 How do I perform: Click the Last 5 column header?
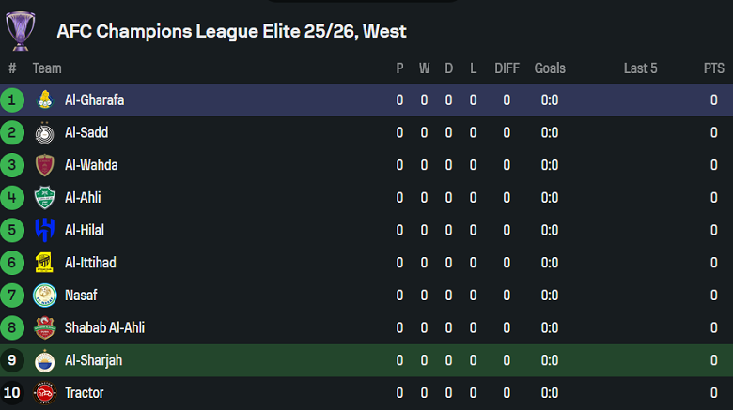(640, 68)
